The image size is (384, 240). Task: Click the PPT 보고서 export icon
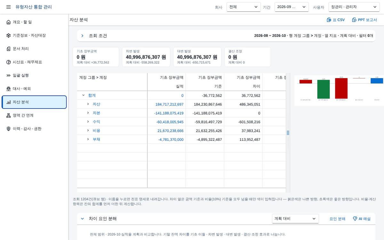[x=354, y=20]
